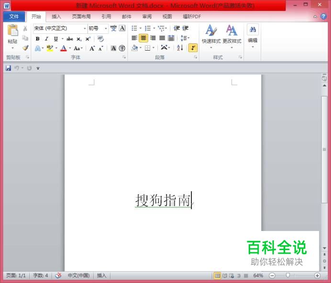Click the Save icon in quick access
This screenshot has width=331, height=283.
click(8, 68)
